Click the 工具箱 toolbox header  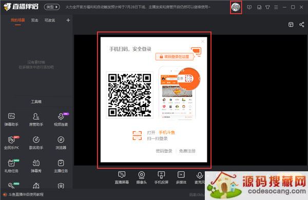(36, 102)
